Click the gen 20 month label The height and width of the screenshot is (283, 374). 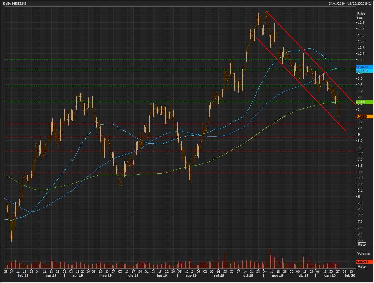330,275
